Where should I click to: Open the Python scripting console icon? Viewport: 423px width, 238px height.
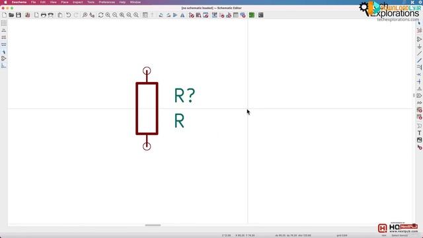(x=260, y=15)
